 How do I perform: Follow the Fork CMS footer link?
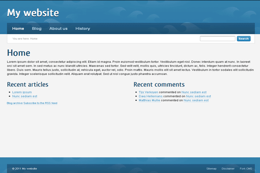pyautogui.click(x=246, y=168)
